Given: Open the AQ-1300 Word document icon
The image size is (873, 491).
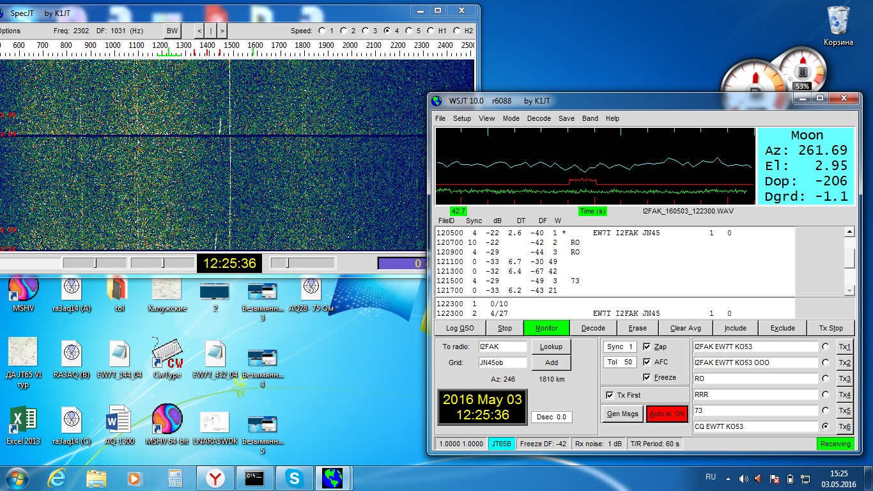Looking at the screenshot, I should click(120, 419).
